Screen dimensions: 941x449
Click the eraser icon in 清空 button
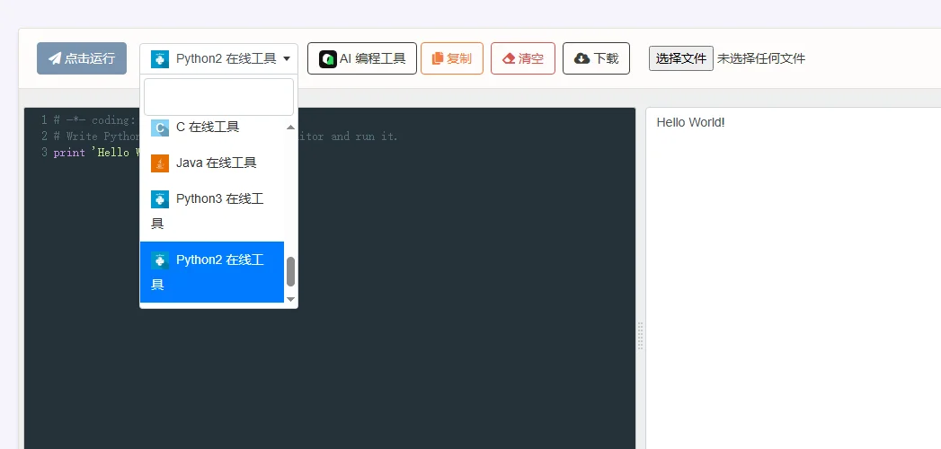tap(510, 58)
